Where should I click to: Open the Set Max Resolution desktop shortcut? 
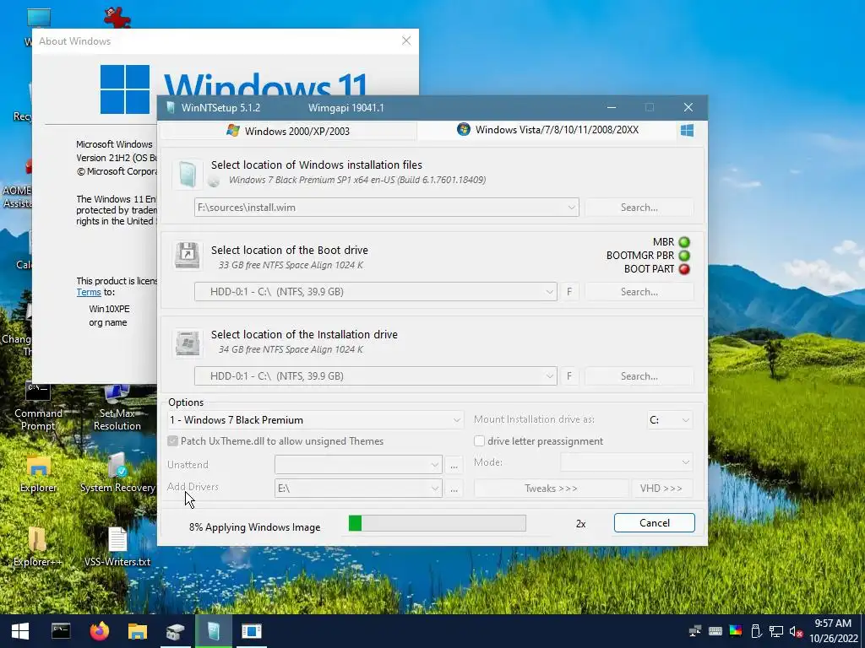[117, 408]
